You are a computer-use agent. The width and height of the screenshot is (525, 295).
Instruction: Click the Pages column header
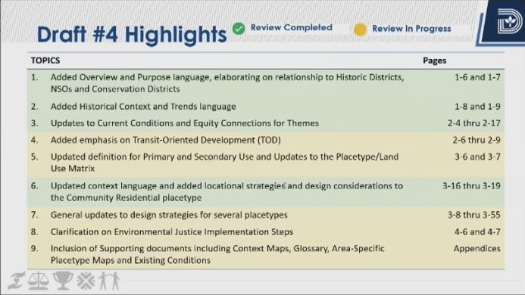click(x=434, y=61)
